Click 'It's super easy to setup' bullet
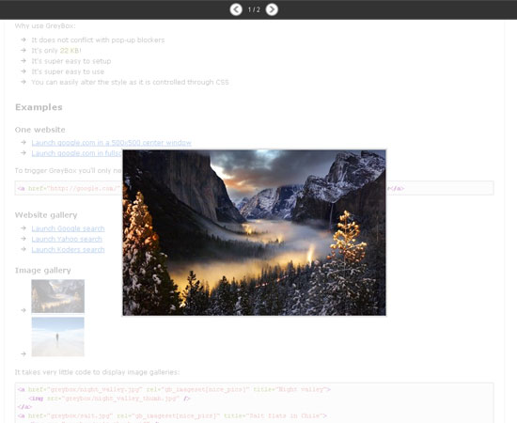 point(71,61)
